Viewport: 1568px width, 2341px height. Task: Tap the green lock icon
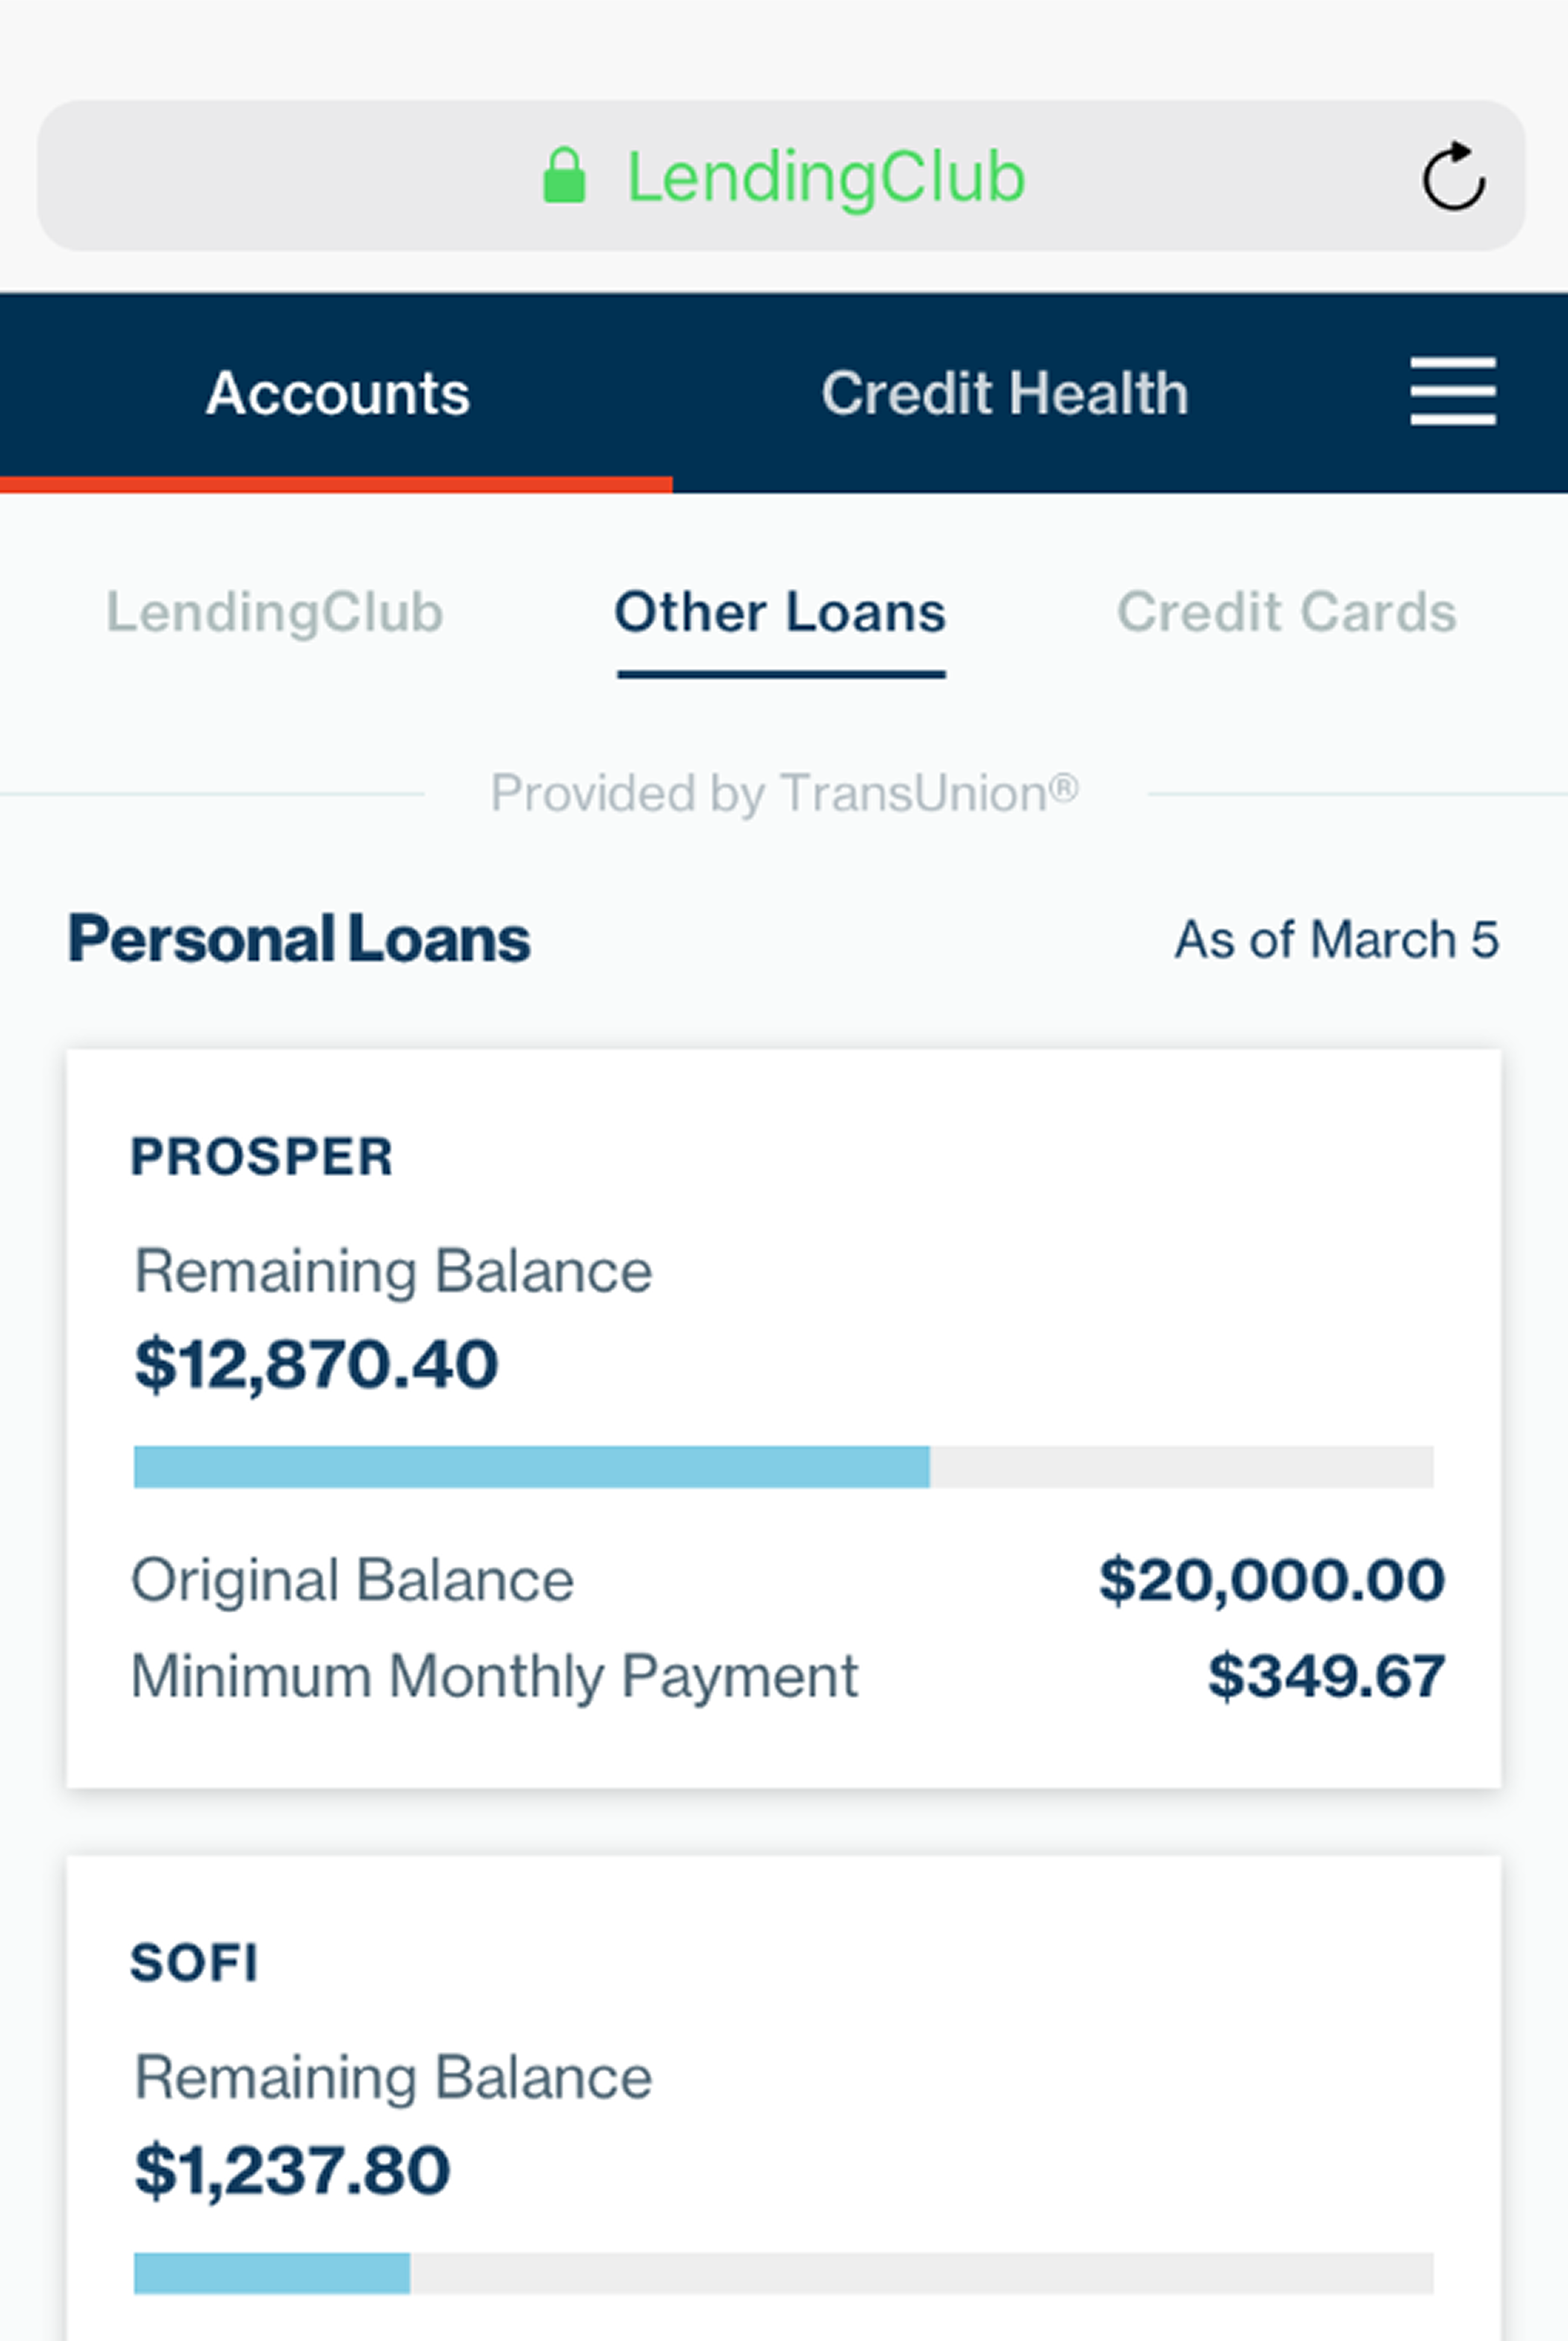point(564,176)
